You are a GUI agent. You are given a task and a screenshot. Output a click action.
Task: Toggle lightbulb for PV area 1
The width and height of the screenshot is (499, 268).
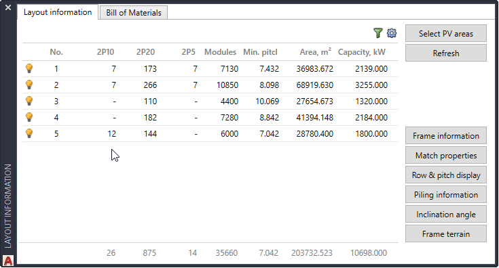[x=29, y=68]
